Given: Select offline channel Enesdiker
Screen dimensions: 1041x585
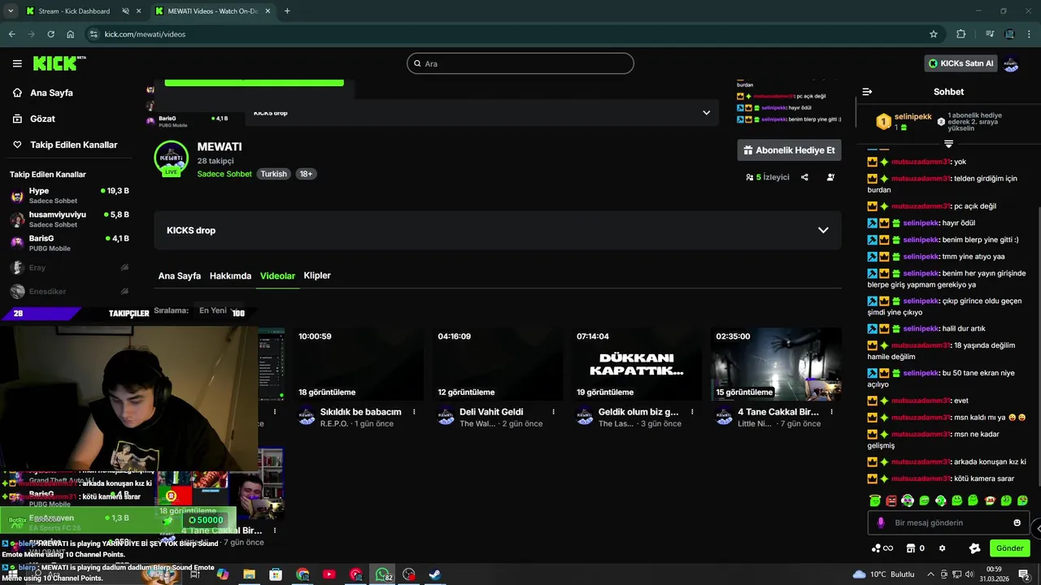Looking at the screenshot, I should (x=69, y=291).
